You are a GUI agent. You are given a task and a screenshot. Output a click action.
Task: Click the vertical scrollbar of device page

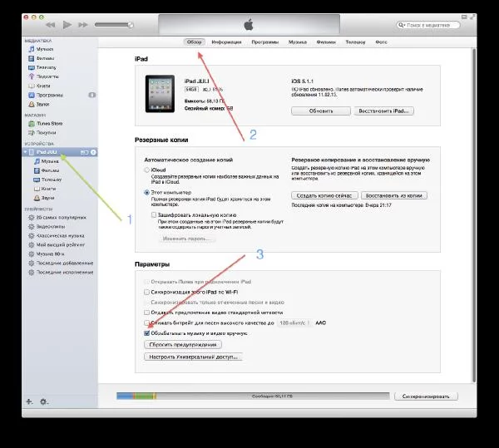click(x=474, y=215)
